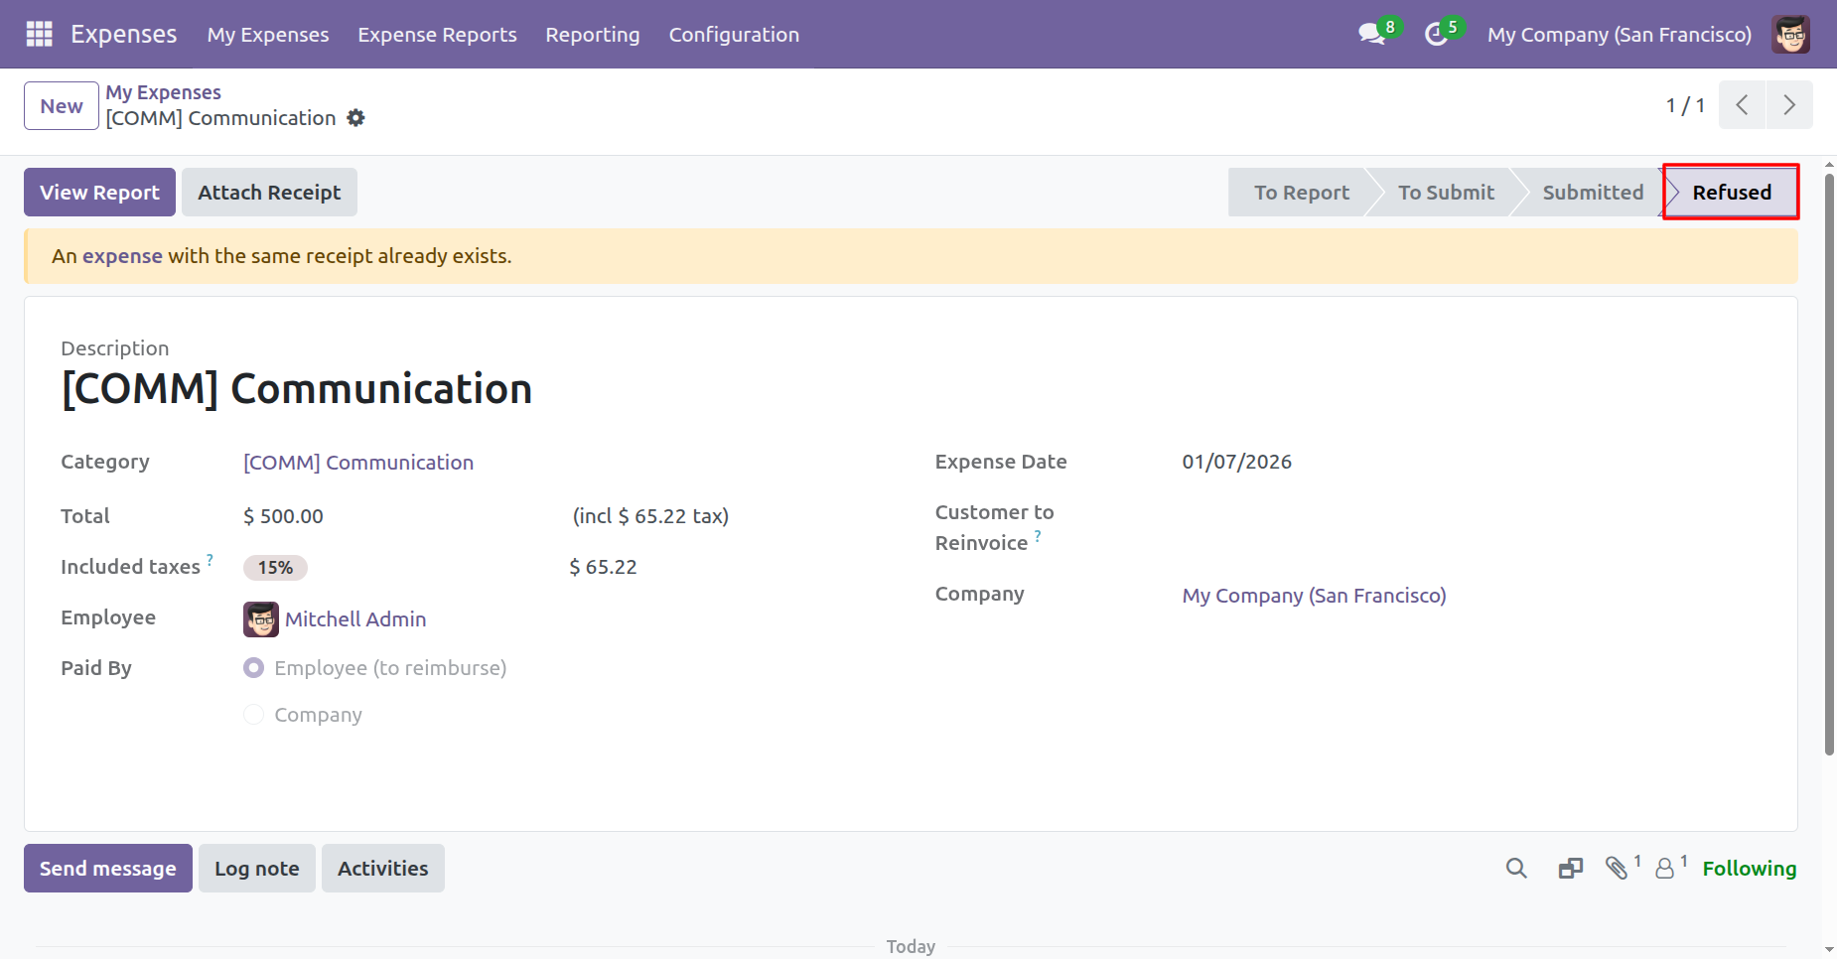Open the conversations chat icon
Screen dimensions: 1837x959
[x=1371, y=34]
